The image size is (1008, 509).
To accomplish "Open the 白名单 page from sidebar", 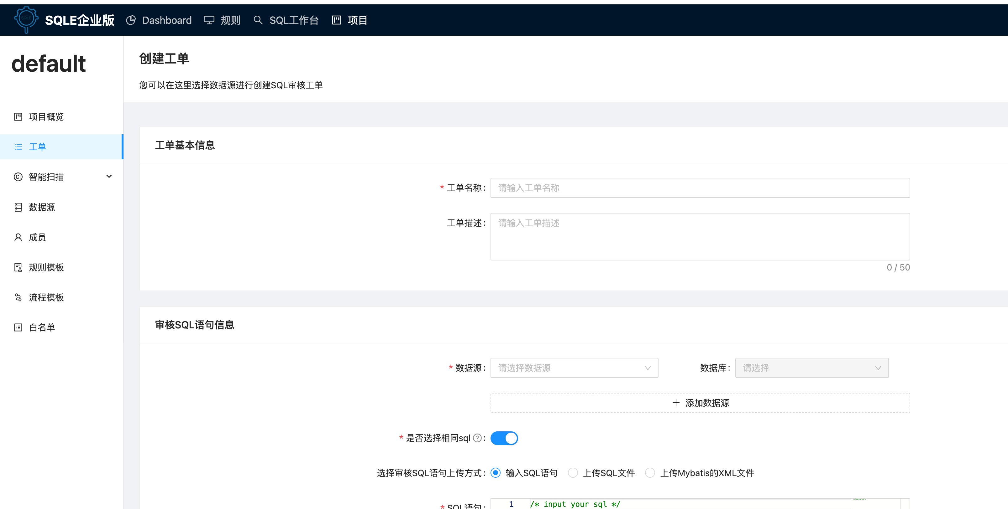I will (18, 327).
